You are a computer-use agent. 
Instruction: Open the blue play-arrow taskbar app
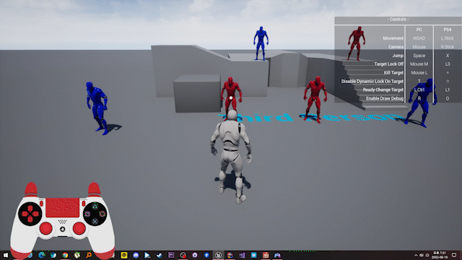[x=147, y=255]
